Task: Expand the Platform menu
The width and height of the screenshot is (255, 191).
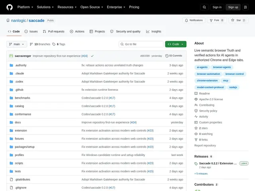Action: coord(25,7)
